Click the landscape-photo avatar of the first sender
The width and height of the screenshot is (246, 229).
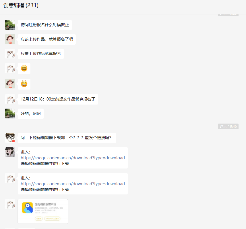10,25
